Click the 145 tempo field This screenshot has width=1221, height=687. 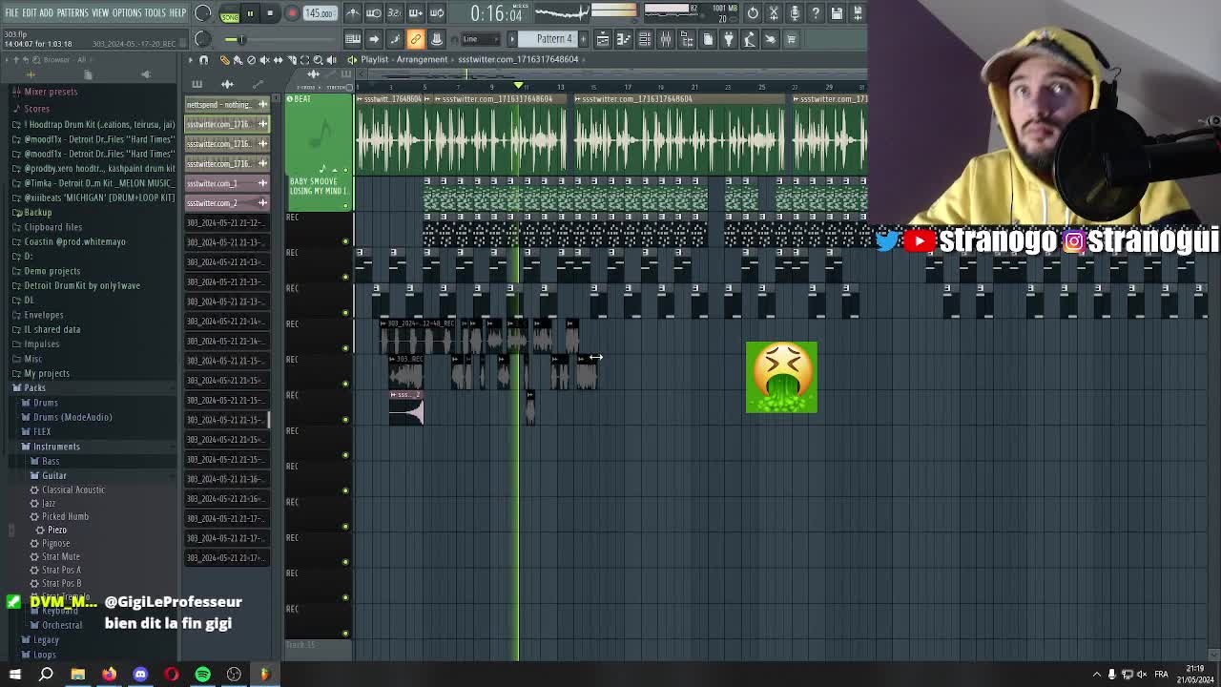coord(320,13)
